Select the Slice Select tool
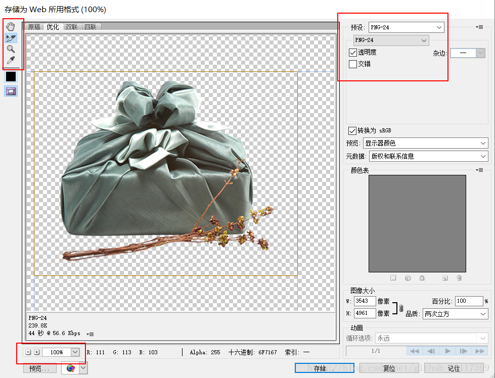This screenshot has width=495, height=378. (x=11, y=38)
